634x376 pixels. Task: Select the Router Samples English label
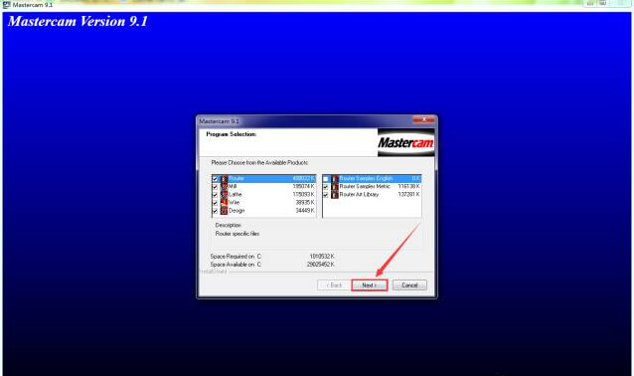366,178
